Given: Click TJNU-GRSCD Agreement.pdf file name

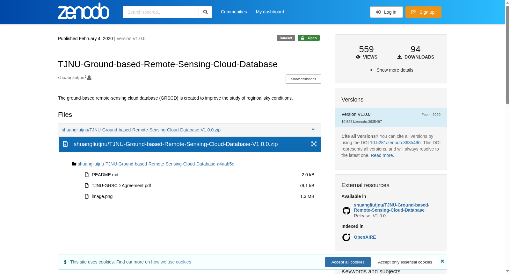Looking at the screenshot, I should click(121, 186).
